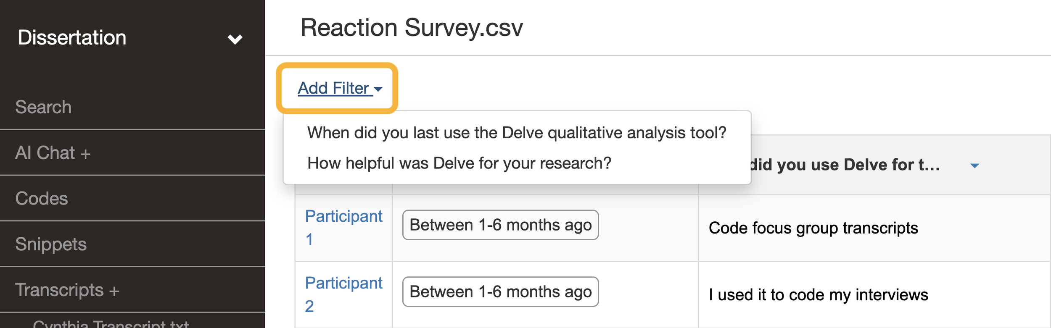Open Cynthia Transcript.txt file
The image size is (1051, 328).
tap(111, 324)
